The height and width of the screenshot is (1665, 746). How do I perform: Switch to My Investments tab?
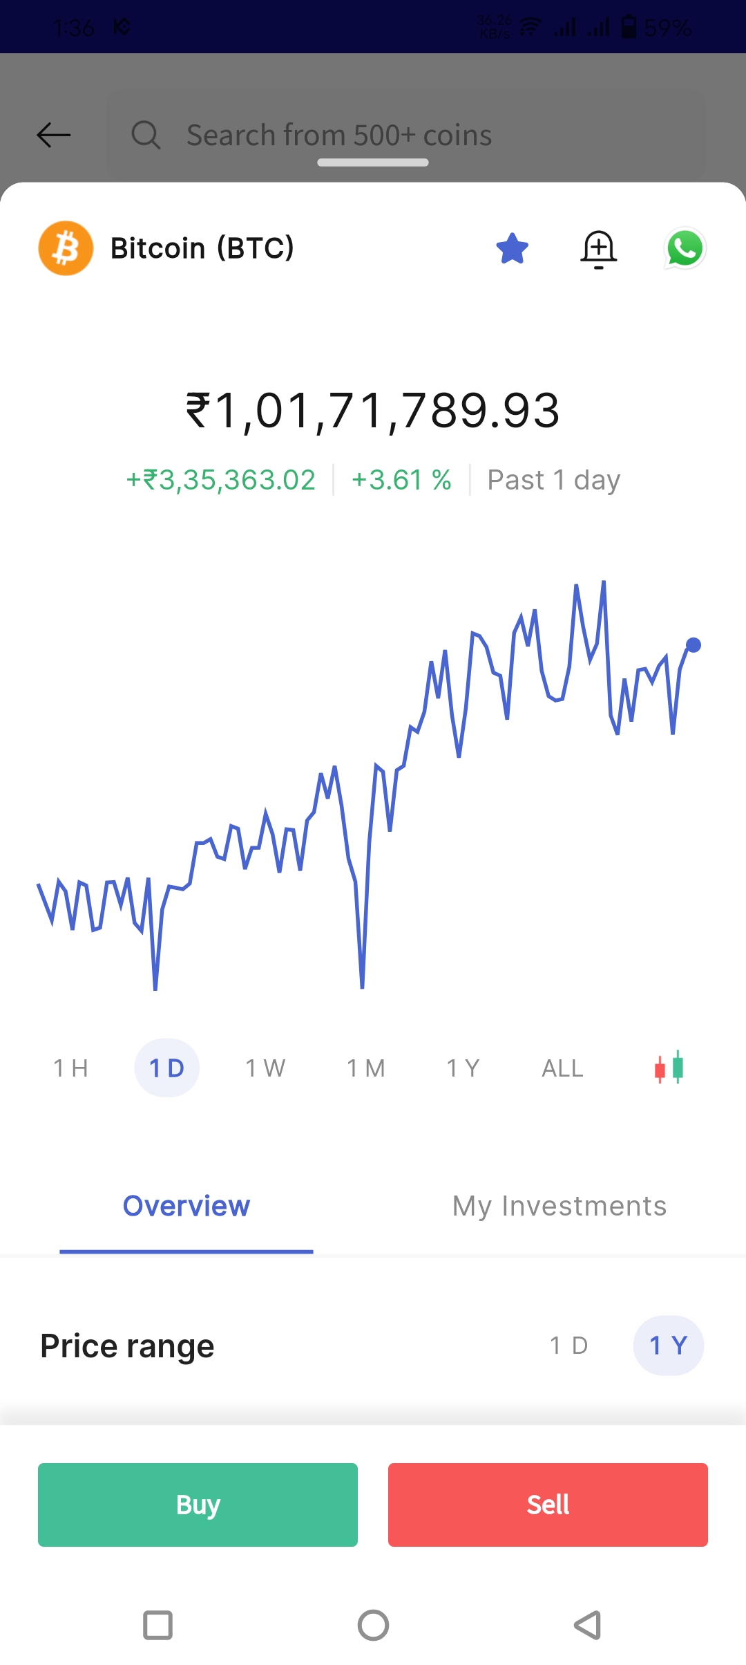click(x=559, y=1206)
